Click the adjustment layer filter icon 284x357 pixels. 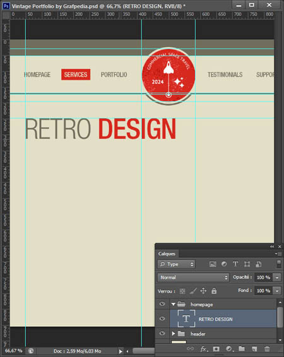point(224,264)
